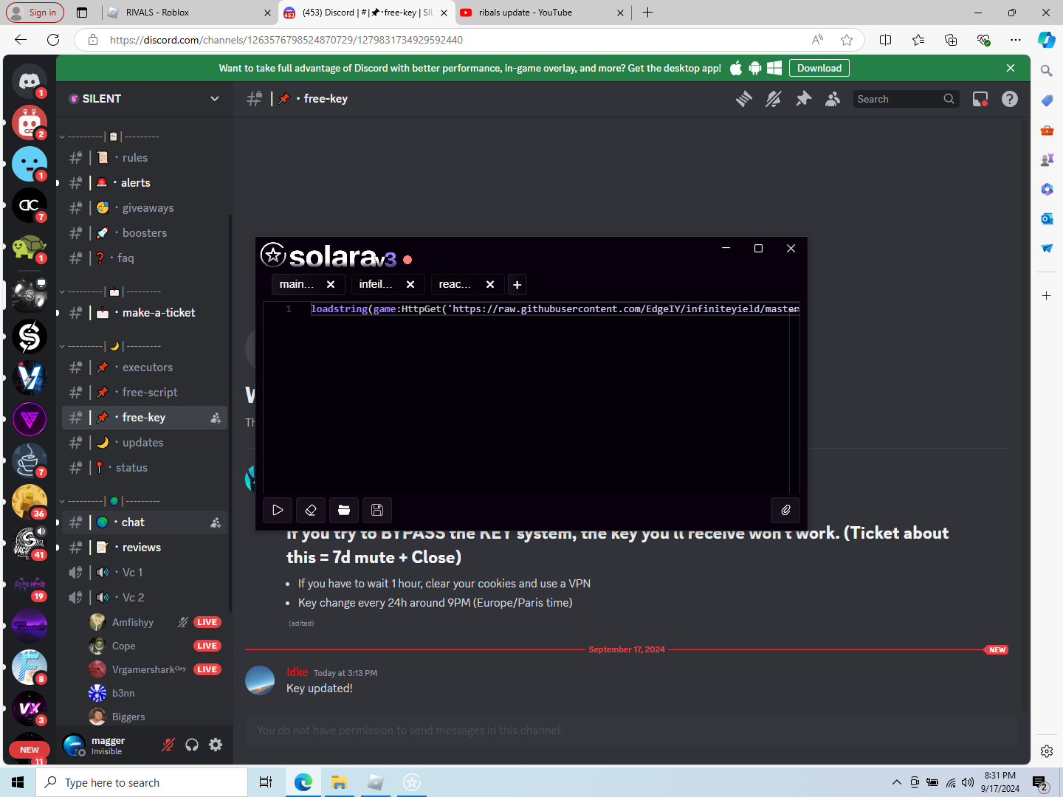The width and height of the screenshot is (1063, 797).
Task: Open the updates channel
Action: [145, 443]
